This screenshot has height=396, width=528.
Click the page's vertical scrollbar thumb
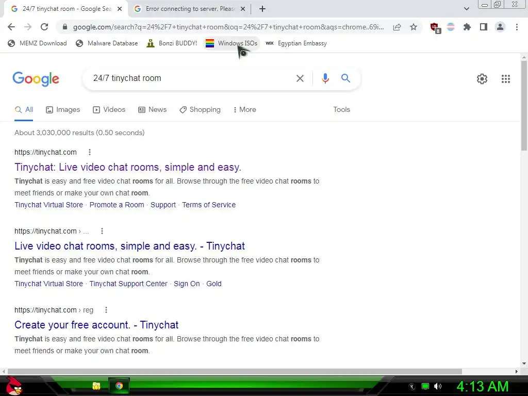(x=524, y=105)
